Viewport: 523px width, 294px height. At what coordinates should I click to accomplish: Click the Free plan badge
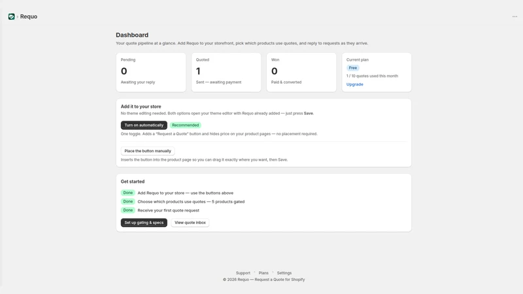[352, 68]
